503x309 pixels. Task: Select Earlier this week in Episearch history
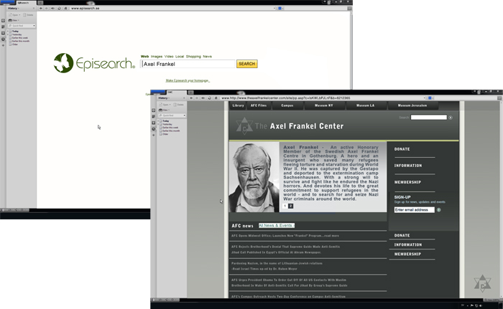(20, 38)
